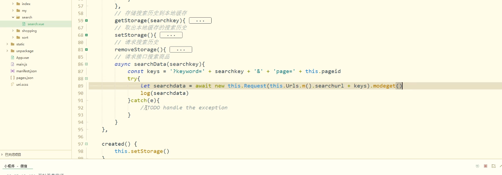502x175 pixels.
Task: Click the shopping folder icon
Action: click(x=18, y=31)
